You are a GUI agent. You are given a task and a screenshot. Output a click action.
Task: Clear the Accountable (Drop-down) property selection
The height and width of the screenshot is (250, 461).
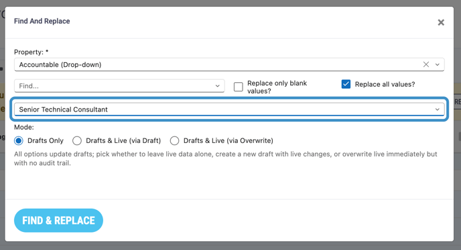(426, 64)
